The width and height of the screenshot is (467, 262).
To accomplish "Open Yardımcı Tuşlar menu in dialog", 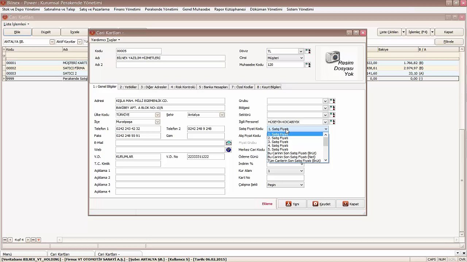I will pyautogui.click(x=105, y=40).
